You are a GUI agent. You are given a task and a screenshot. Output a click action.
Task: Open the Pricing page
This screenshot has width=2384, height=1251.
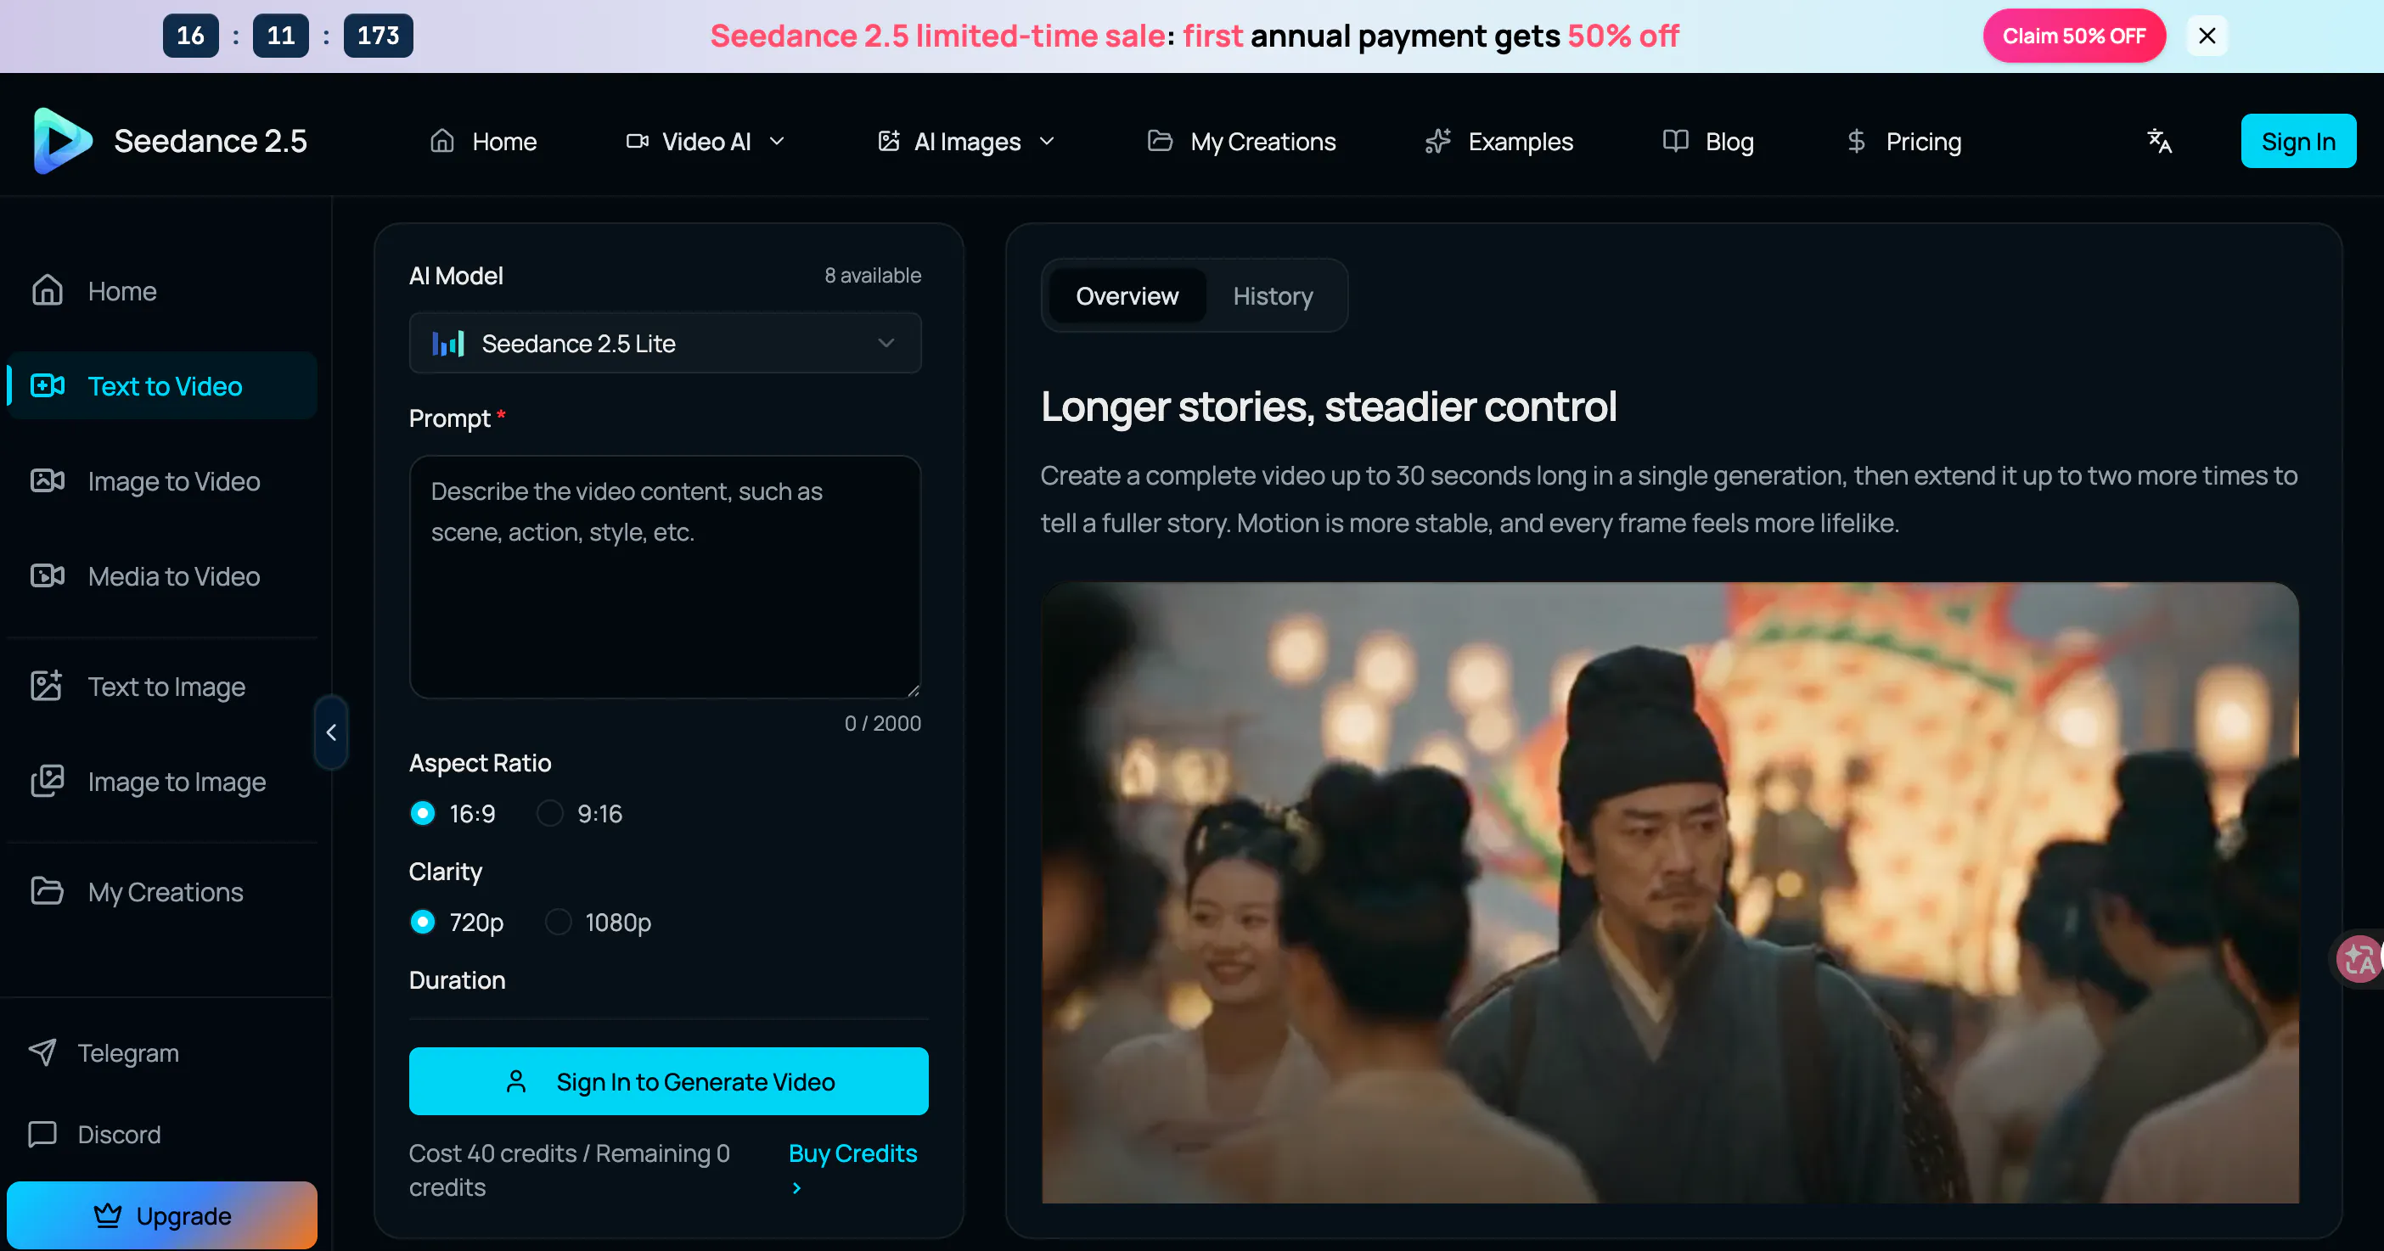pos(1903,141)
